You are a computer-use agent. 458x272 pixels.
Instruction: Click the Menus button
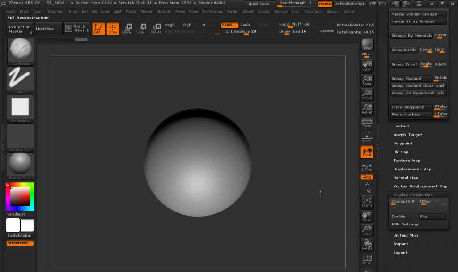point(325,4)
